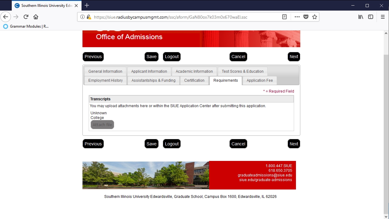Viewport: 389px width, 219px height.
Task: Select the Application Fee tab
Action: coord(260,80)
